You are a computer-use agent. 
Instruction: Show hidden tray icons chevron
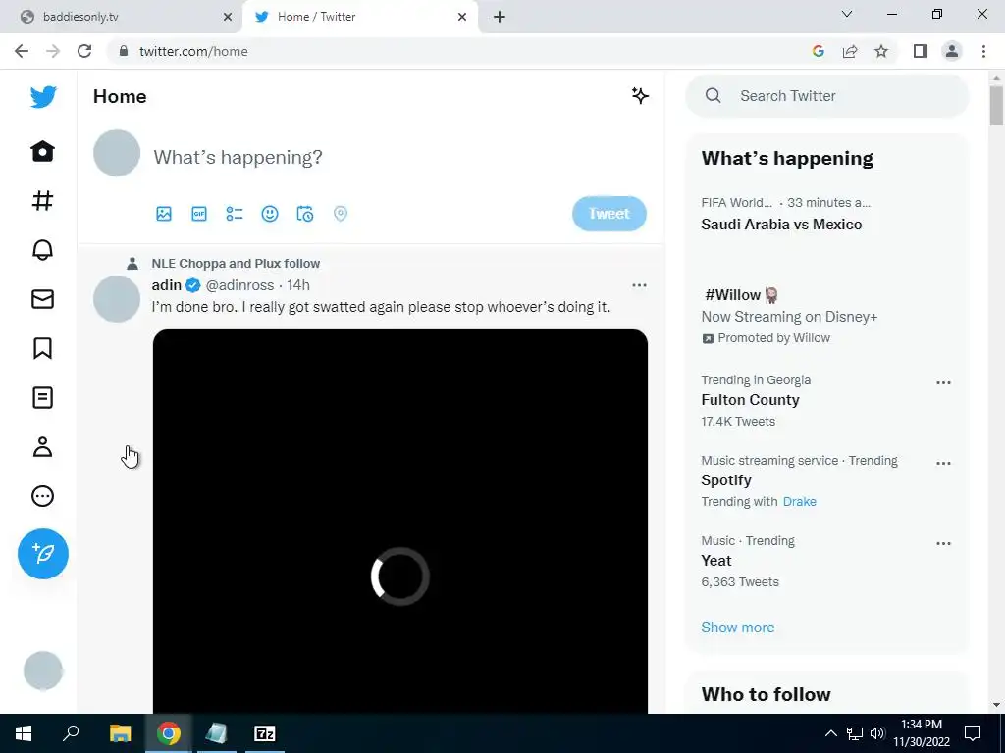(830, 733)
